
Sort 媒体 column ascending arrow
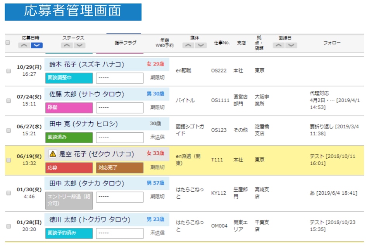188,45
